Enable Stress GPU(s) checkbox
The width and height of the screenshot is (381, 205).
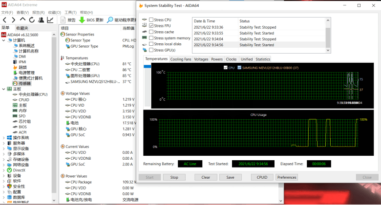pos(151,50)
